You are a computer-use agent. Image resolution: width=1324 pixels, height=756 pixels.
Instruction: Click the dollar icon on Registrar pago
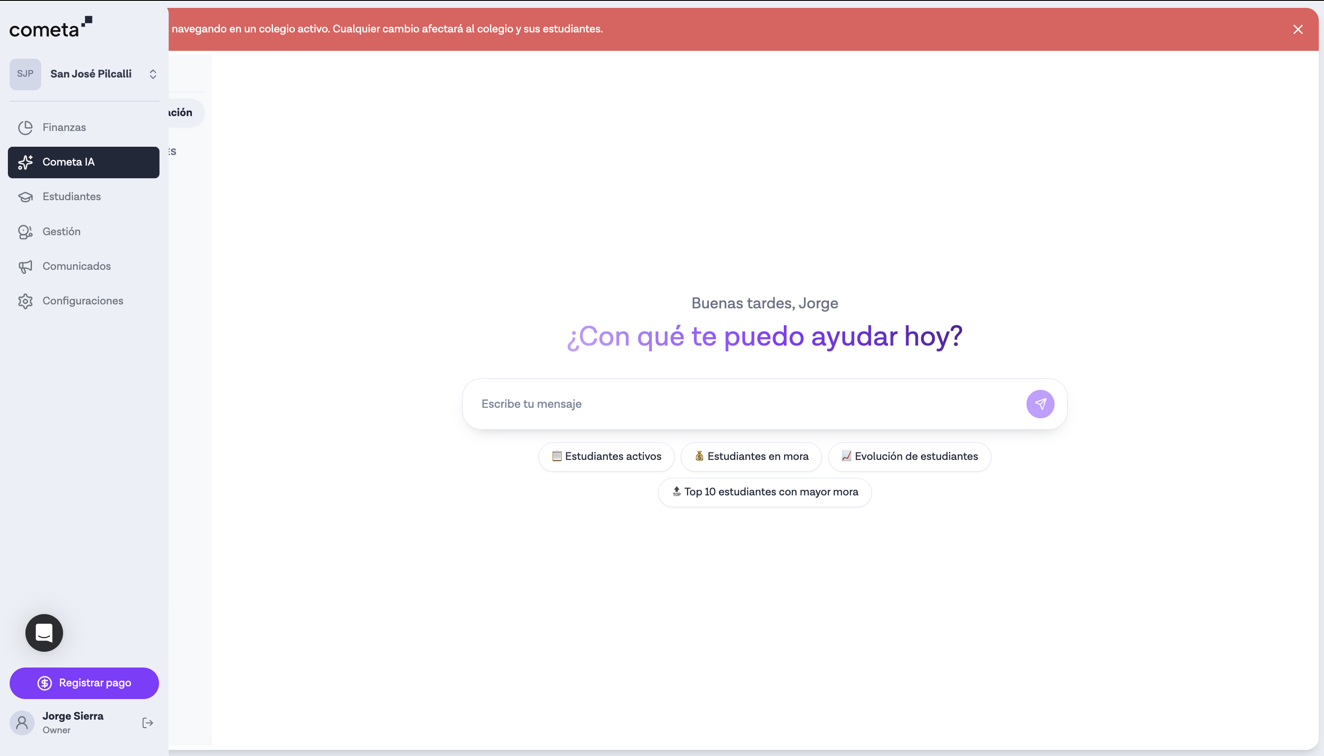pos(44,683)
